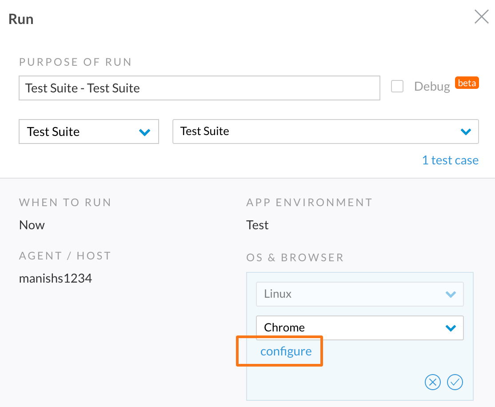Open the wide Test Suite name dropdown
Image resolution: width=495 pixels, height=407 pixels.
pos(325,132)
